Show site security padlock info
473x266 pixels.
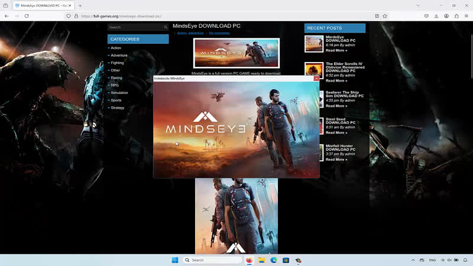[76, 16]
